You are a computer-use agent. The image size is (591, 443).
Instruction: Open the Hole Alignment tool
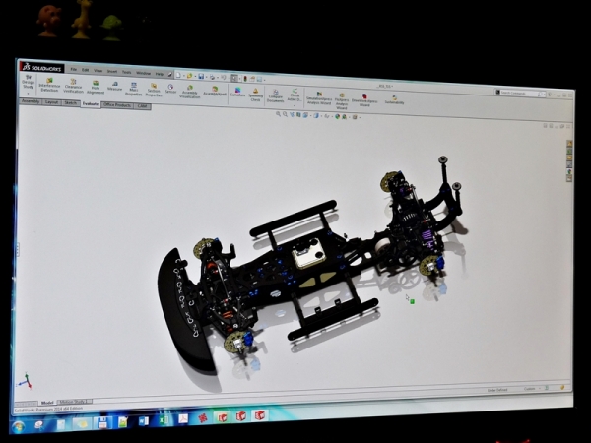(x=96, y=87)
